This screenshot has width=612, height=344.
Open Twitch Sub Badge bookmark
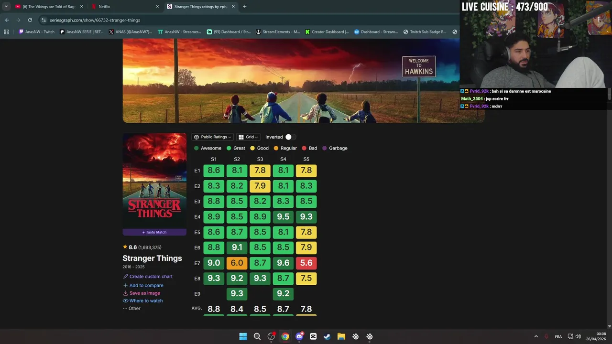(425, 32)
